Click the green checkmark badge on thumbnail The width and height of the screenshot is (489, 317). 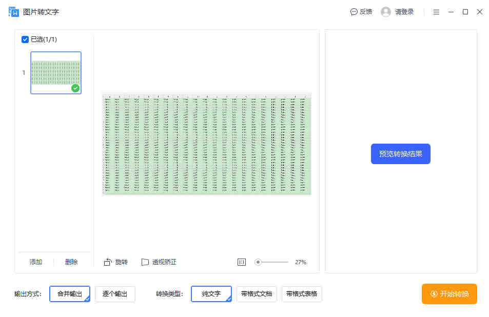click(75, 88)
